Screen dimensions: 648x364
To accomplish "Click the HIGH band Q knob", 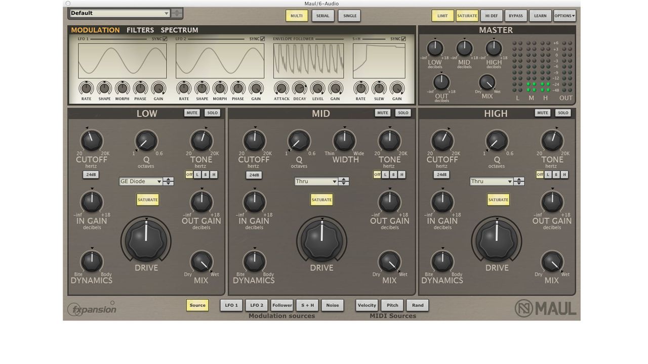I will (x=497, y=141).
